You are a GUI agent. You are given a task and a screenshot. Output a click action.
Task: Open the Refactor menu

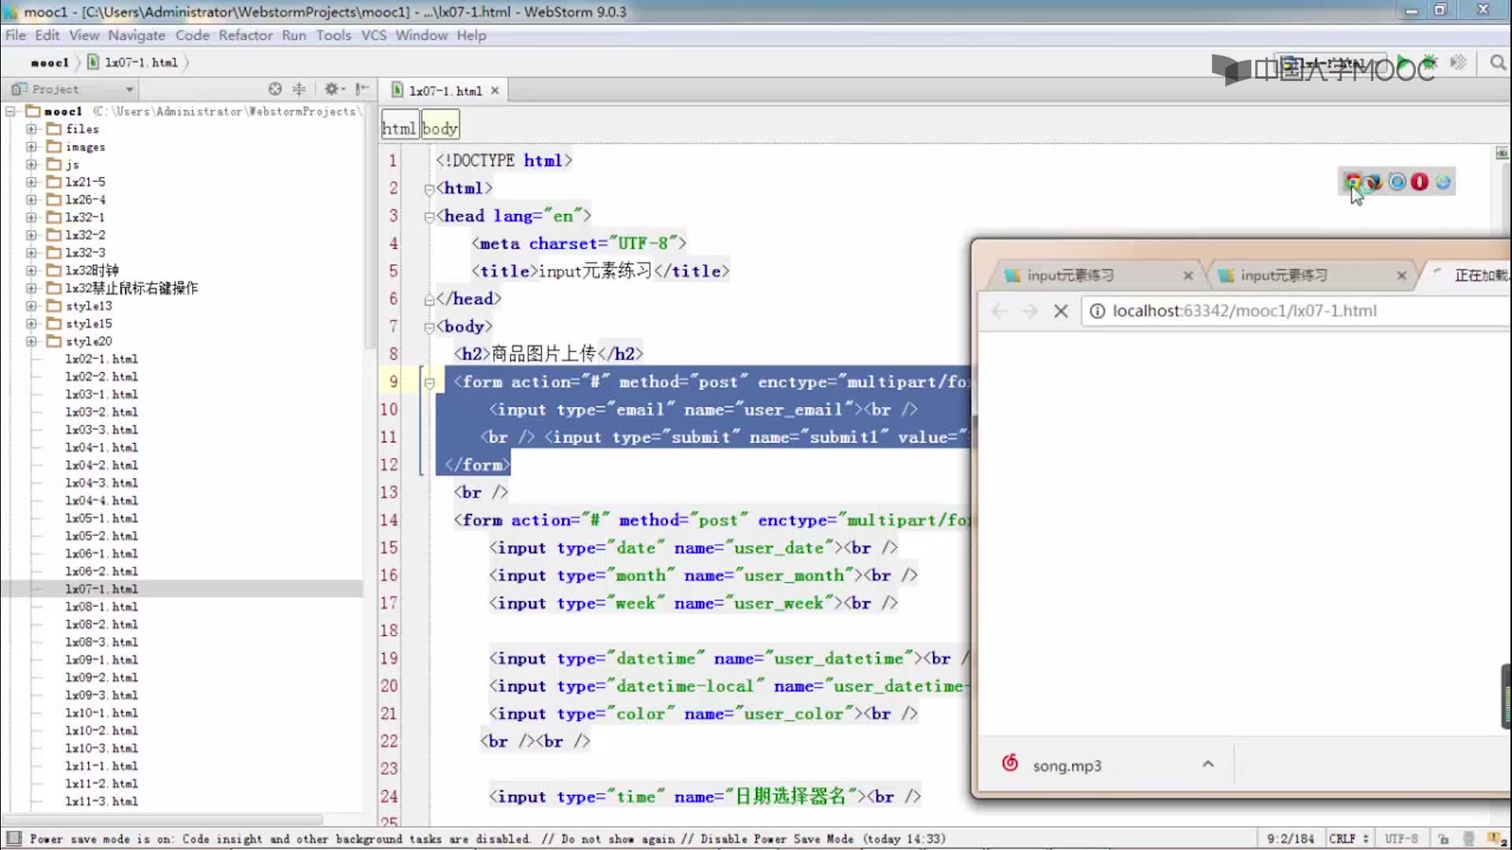245,35
